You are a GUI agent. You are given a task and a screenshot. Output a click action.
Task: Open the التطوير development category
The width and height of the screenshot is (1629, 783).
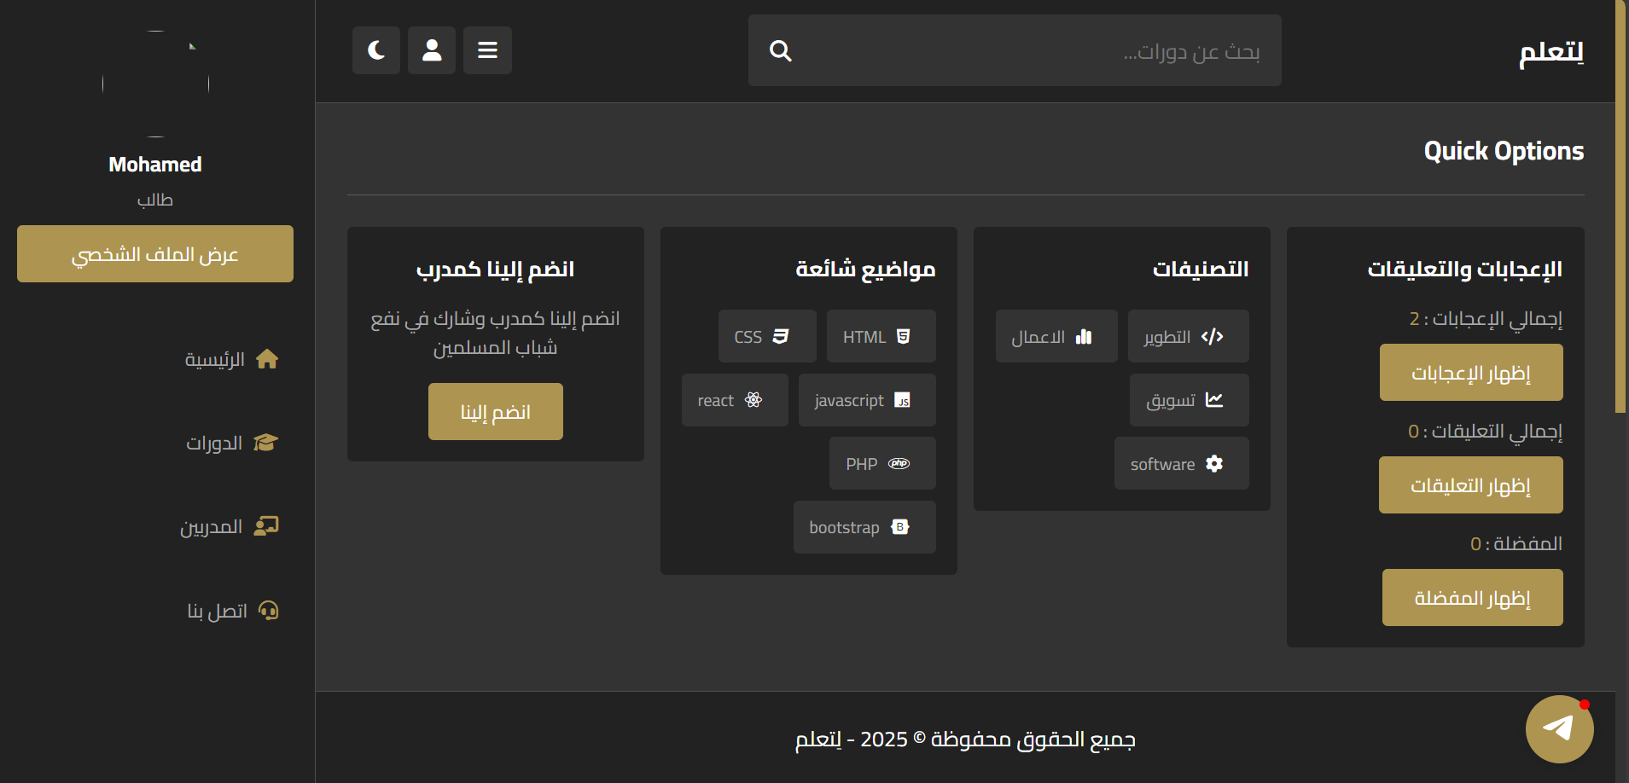pos(1189,336)
